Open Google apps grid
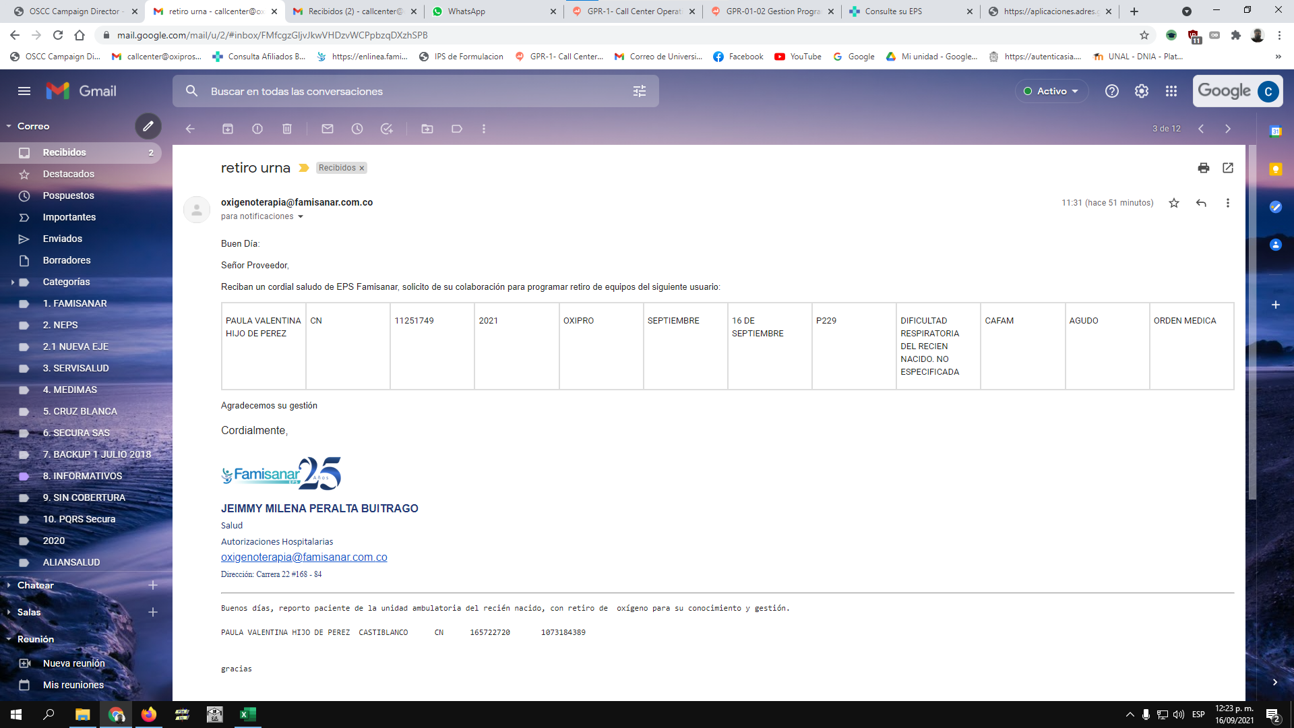The width and height of the screenshot is (1294, 728). pos(1171,91)
